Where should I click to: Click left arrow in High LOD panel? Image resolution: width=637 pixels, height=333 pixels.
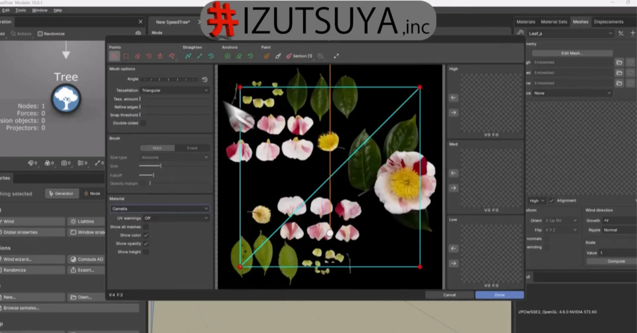click(453, 98)
